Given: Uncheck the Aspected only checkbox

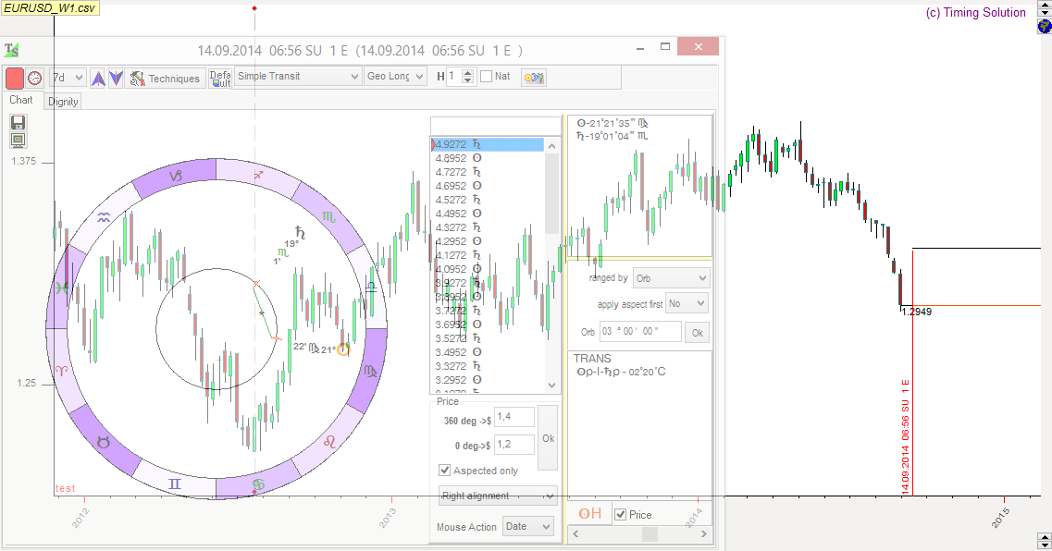Looking at the screenshot, I should 445,471.
